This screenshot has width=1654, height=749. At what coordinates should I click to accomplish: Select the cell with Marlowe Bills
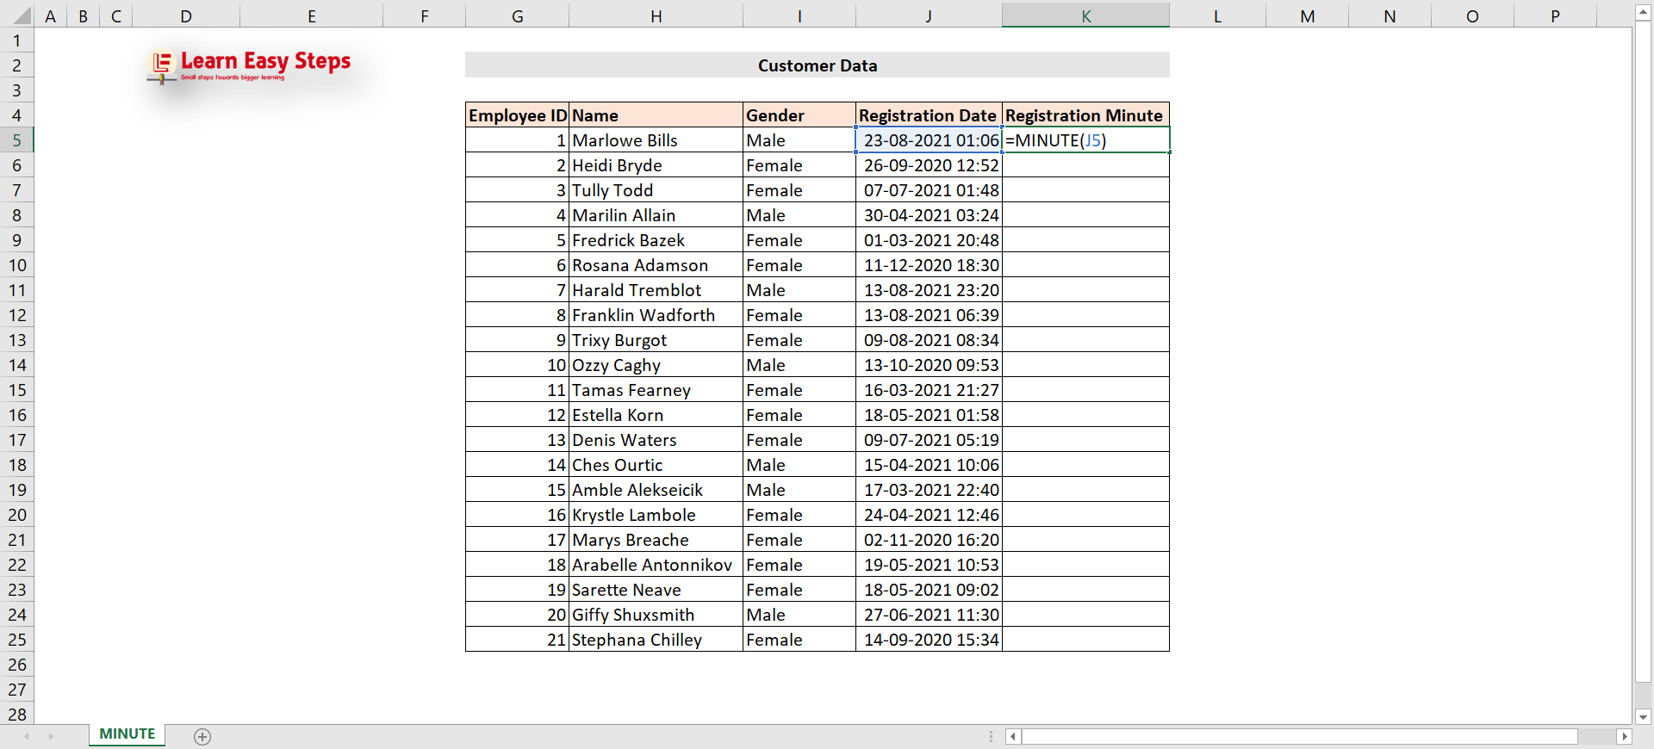coord(656,140)
